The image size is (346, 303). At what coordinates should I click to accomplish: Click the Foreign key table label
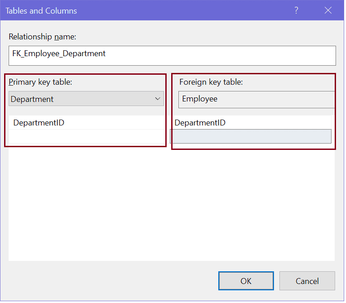tap(211, 82)
